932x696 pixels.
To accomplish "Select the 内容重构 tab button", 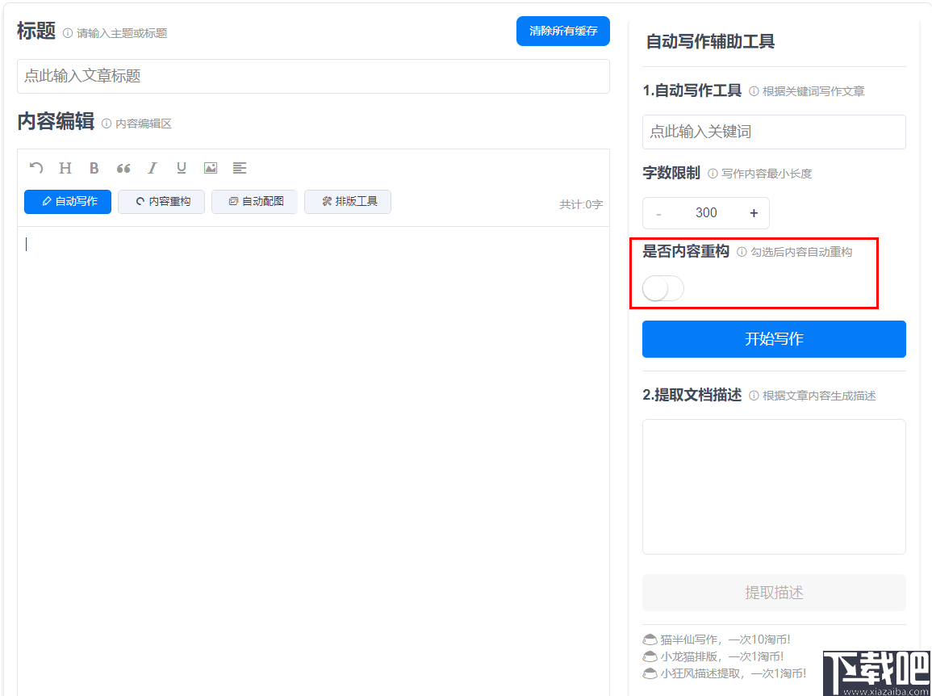I will [161, 202].
